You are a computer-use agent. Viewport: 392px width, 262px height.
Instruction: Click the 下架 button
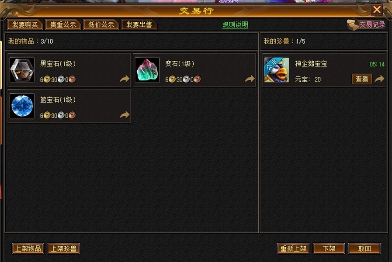click(x=329, y=248)
